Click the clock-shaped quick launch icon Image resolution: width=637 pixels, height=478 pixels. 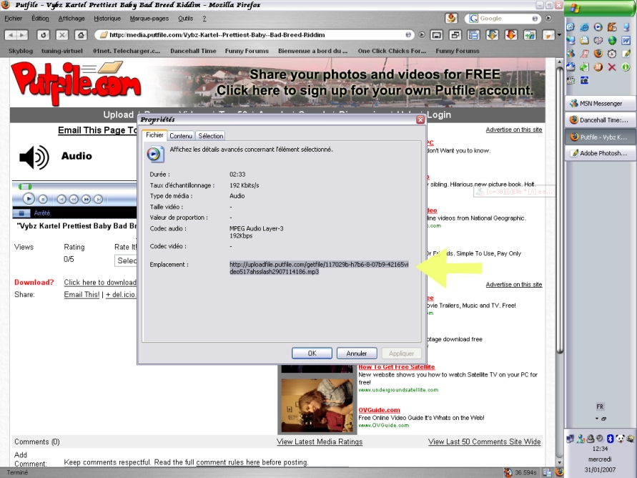pos(612,54)
